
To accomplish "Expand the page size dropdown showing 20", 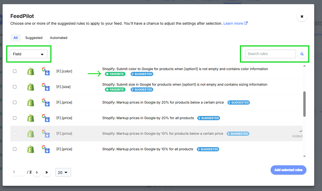I will pos(63,172).
